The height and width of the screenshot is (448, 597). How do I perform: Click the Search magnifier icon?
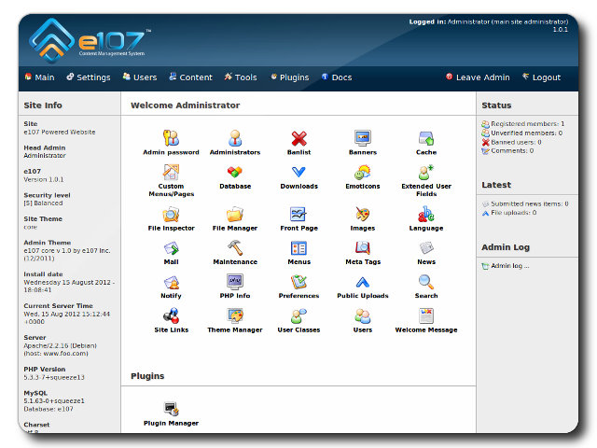(x=426, y=282)
